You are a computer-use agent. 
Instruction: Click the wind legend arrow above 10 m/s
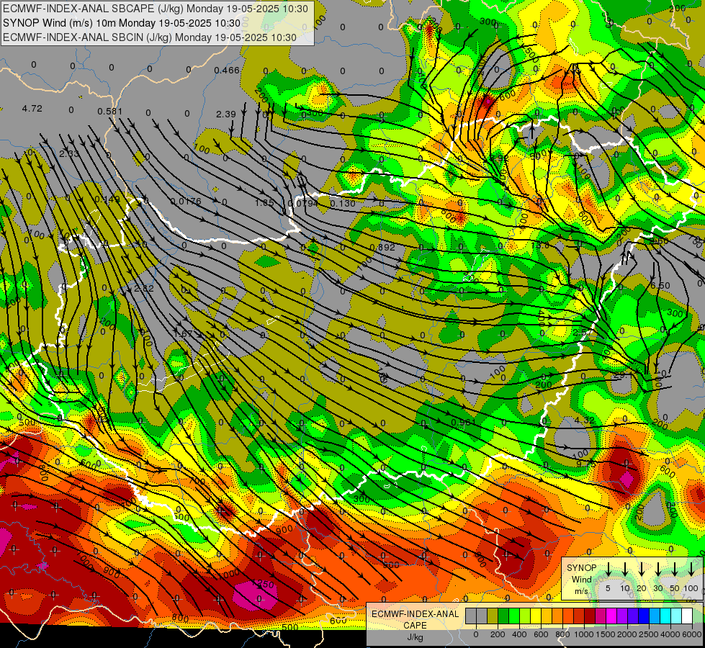click(624, 570)
